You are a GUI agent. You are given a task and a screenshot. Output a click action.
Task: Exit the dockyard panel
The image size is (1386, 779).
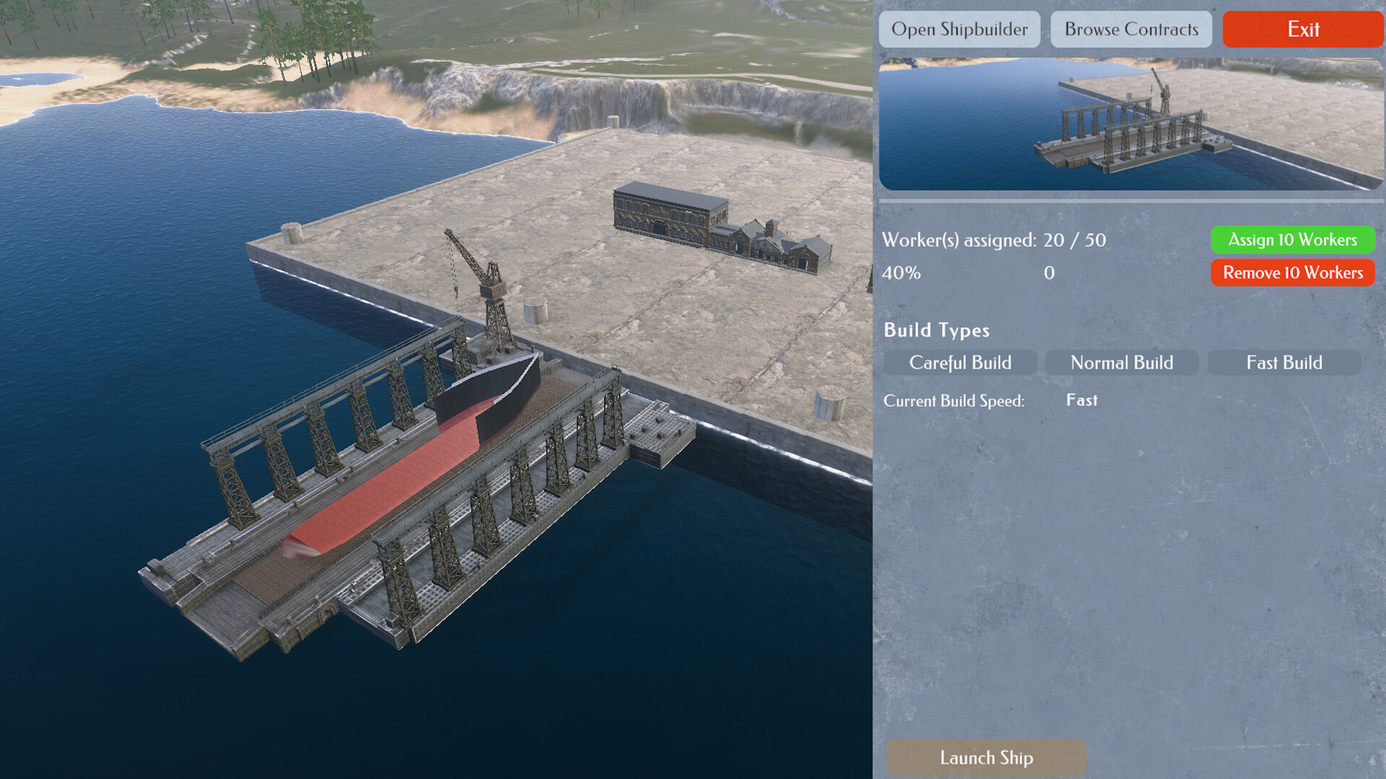1303,30
